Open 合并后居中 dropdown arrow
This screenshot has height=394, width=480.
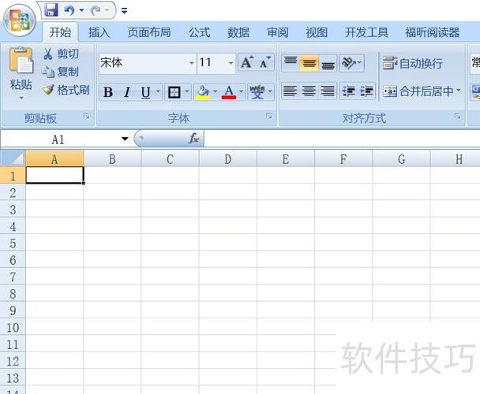[x=459, y=91]
